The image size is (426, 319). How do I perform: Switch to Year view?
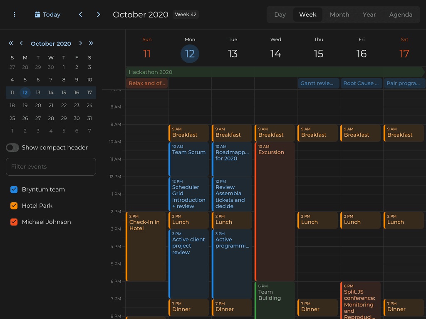point(369,15)
